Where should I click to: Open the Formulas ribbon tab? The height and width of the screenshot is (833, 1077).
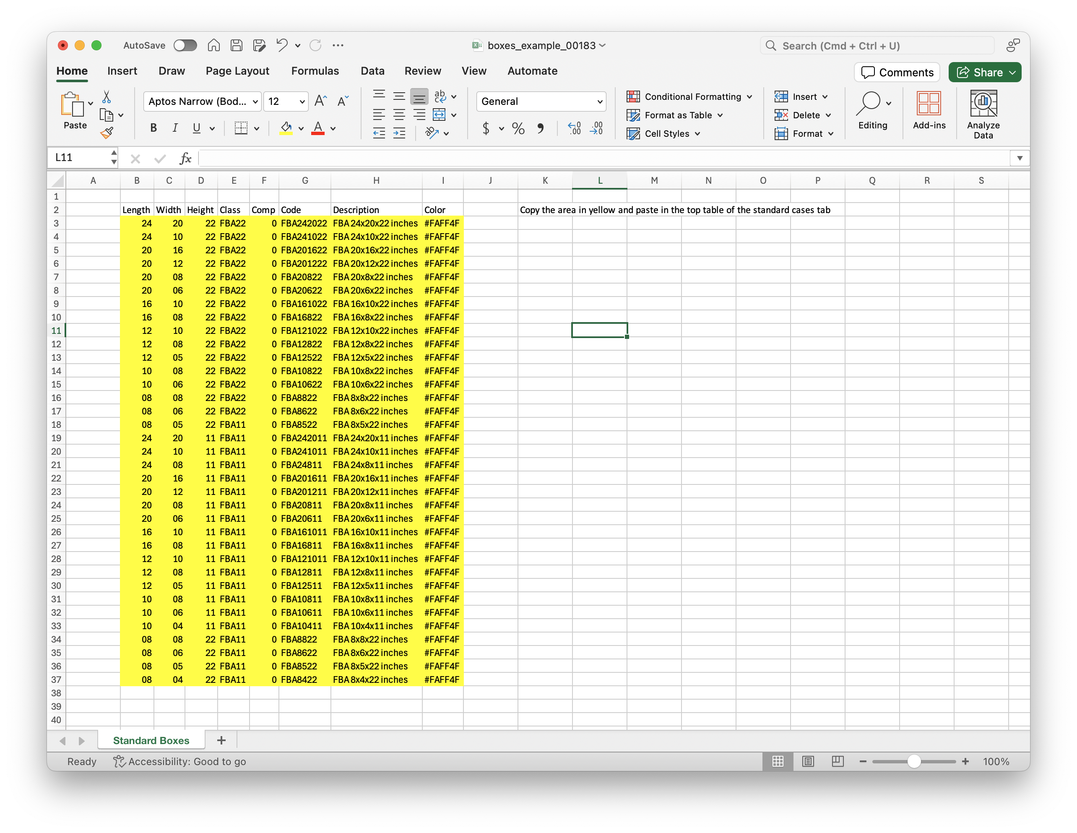pyautogui.click(x=315, y=71)
